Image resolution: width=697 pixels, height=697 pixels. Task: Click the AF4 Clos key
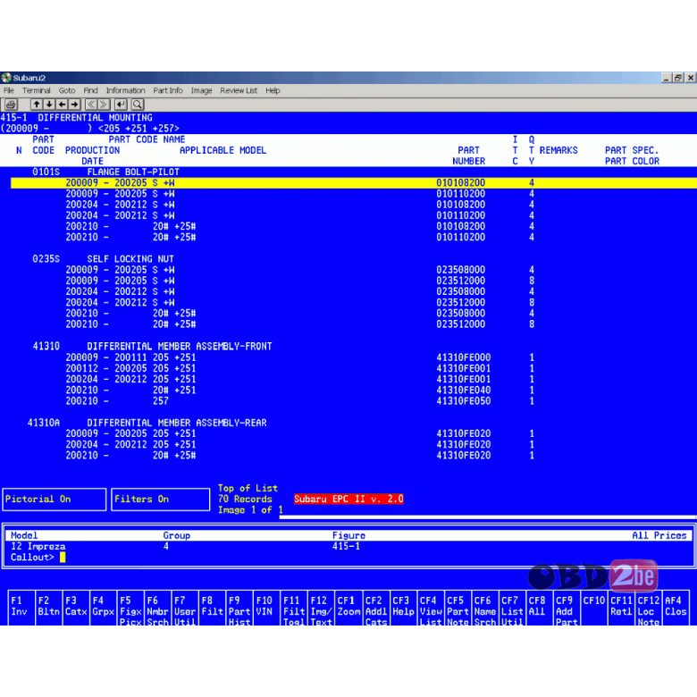[x=676, y=608]
